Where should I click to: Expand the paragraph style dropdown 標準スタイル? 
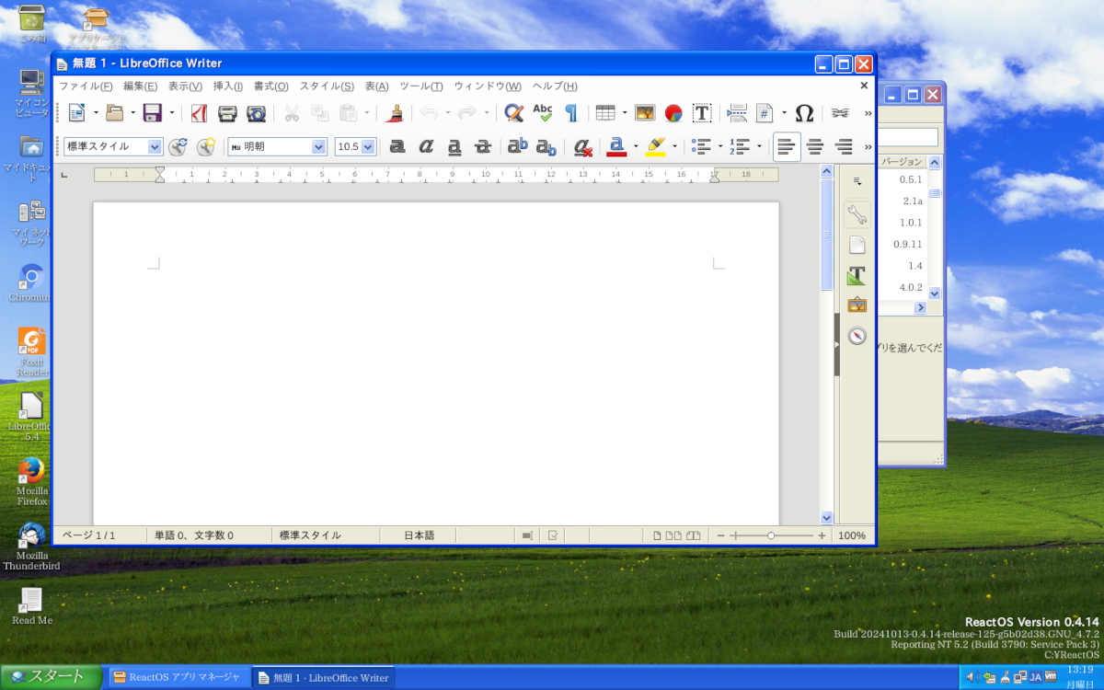point(155,146)
